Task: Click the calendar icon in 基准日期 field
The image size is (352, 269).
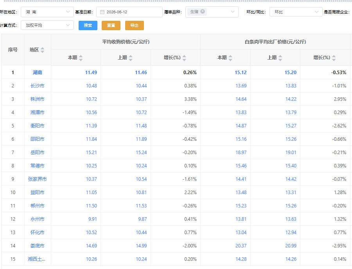Action: [102, 12]
